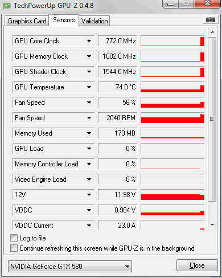Screen dimensions: 222x278
Task: Click the GPU Temperature history graph
Action: click(x=172, y=87)
